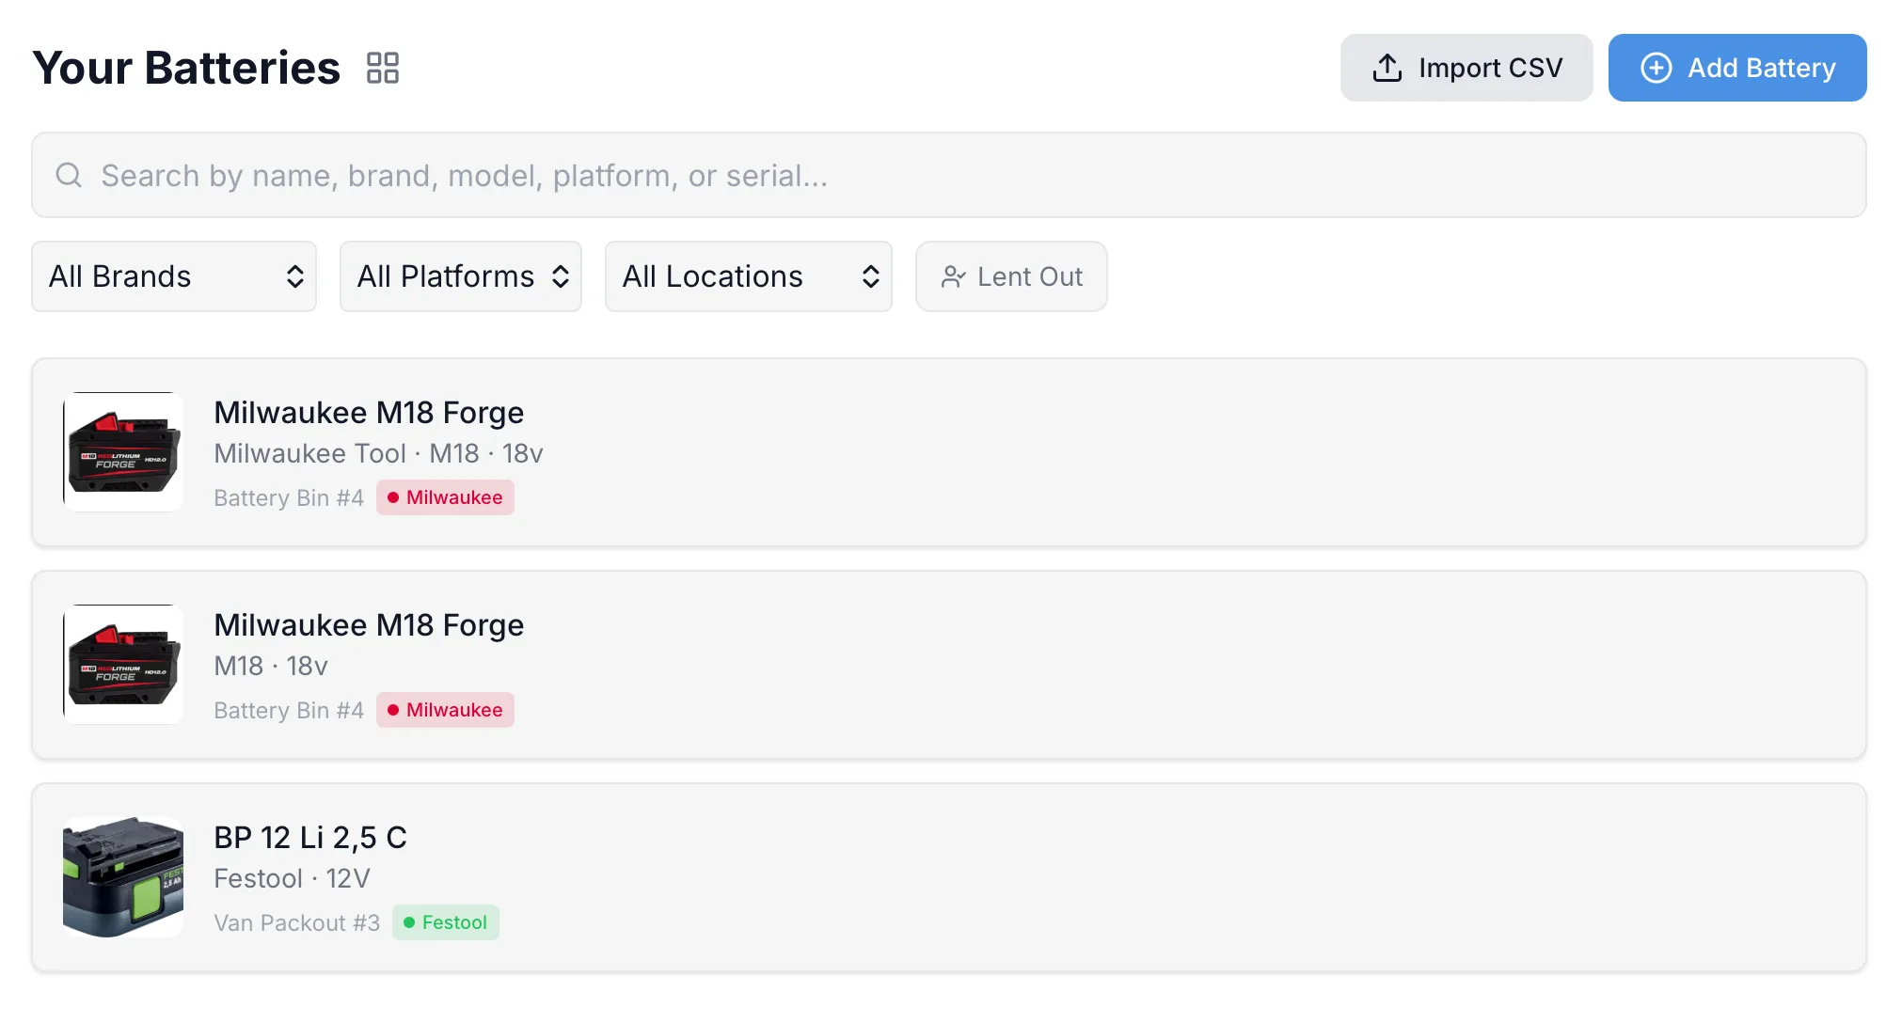Screen dimensions: 1902x1023
Task: Open the All Platforms dropdown
Action: pyautogui.click(x=461, y=276)
